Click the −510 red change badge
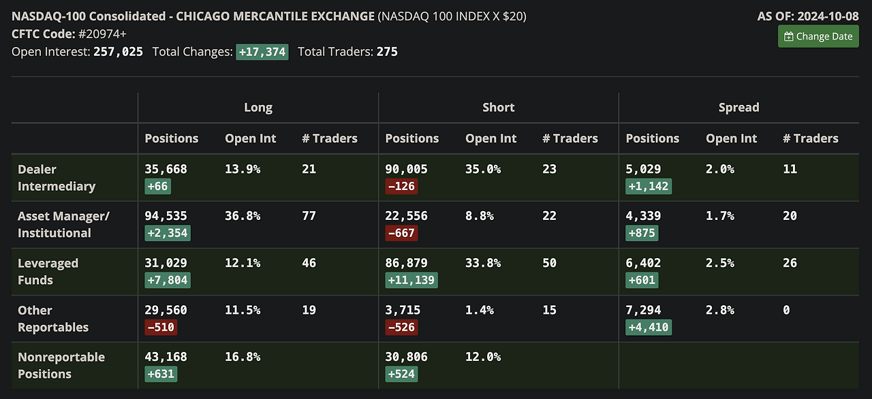This screenshot has height=399, width=872. click(161, 327)
